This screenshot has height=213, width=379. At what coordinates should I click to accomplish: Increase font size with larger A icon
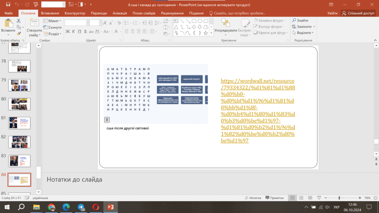click(105, 23)
